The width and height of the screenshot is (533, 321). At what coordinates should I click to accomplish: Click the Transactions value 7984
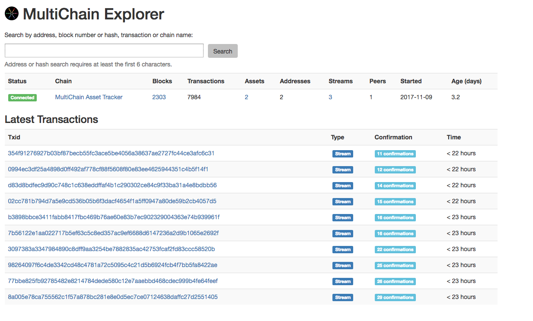point(194,97)
